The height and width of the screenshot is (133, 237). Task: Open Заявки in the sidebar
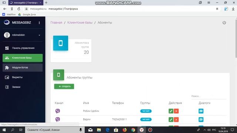coord(23,87)
